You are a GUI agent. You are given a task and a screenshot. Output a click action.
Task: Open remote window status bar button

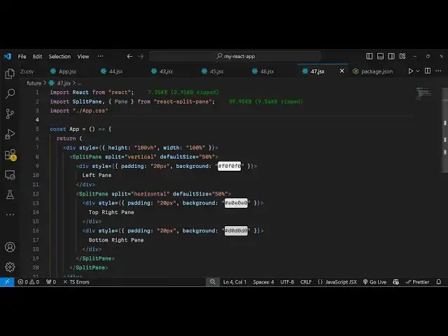pos(7,282)
